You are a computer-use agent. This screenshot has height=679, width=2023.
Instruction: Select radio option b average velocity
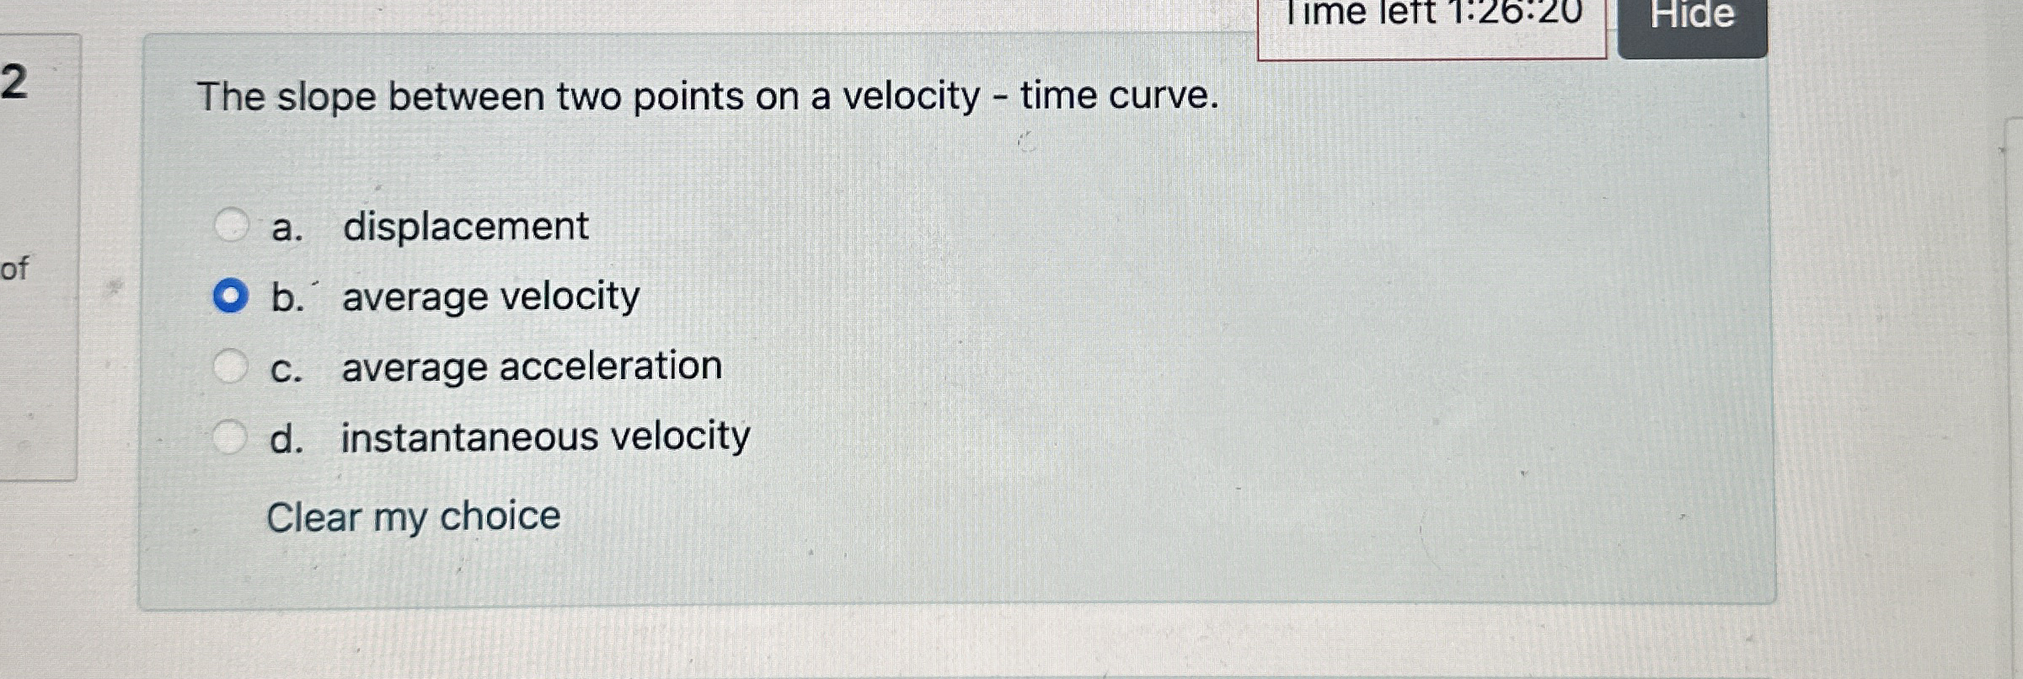tap(231, 294)
